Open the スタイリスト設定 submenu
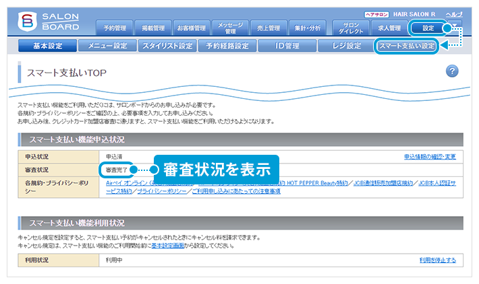This screenshot has width=479, height=284. point(167,46)
